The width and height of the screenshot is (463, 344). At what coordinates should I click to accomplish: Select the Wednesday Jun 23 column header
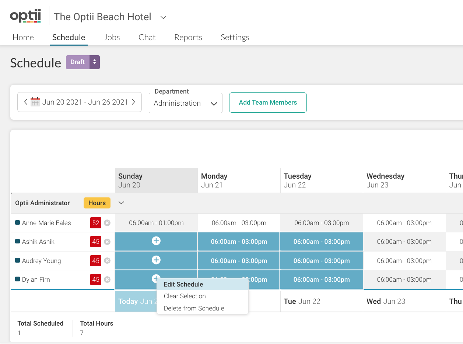(x=404, y=180)
